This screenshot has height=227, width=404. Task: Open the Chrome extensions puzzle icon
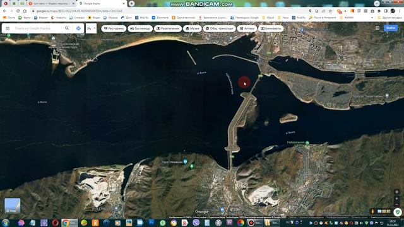click(379, 11)
